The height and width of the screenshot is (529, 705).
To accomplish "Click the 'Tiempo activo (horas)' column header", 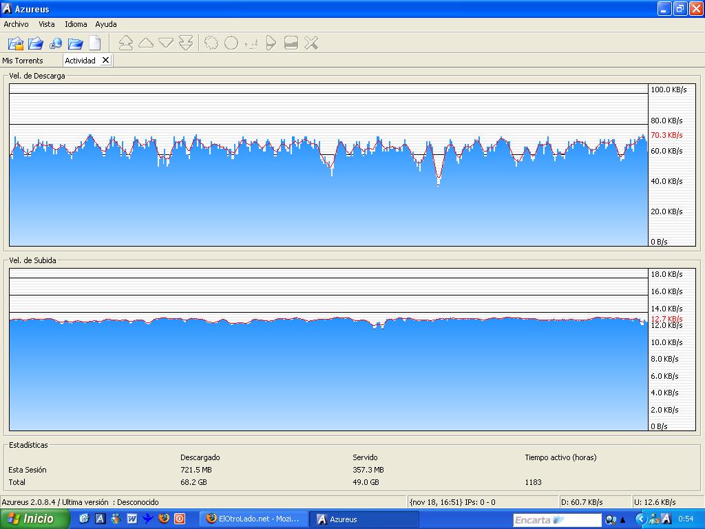I will [x=560, y=457].
